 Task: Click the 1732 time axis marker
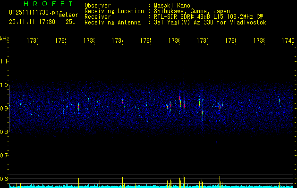[x=61, y=40]
